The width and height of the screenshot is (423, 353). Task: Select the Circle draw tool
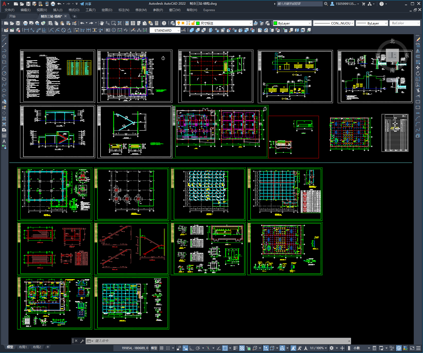4,73
